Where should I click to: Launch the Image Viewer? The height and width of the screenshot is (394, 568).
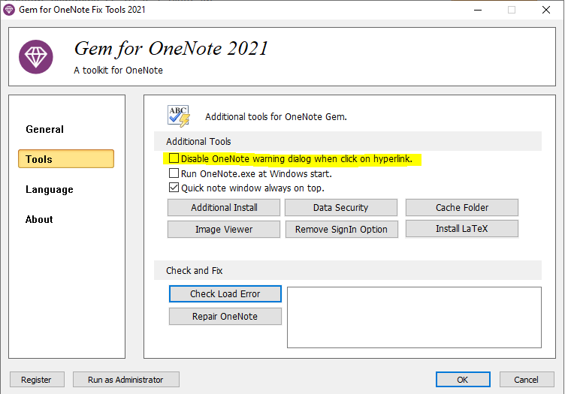[x=224, y=230]
